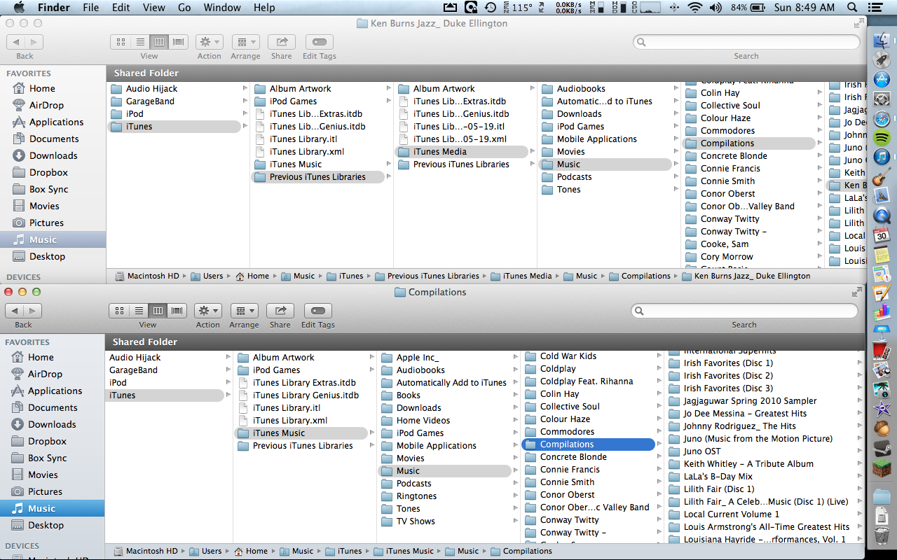Click Share button in Compilations window
Screen dimensions: 897x560
[280, 311]
